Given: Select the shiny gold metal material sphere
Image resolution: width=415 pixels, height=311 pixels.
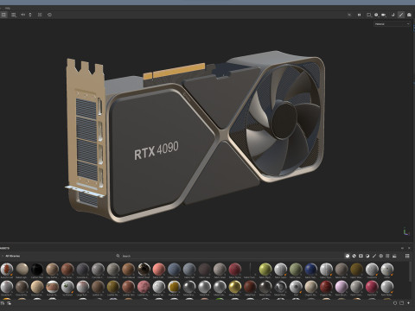Looking at the screenshot, I should click(235, 287).
